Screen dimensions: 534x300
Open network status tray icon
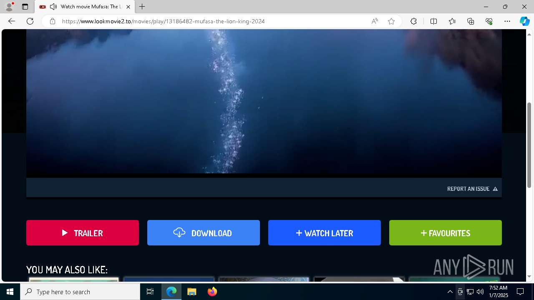[x=470, y=292]
